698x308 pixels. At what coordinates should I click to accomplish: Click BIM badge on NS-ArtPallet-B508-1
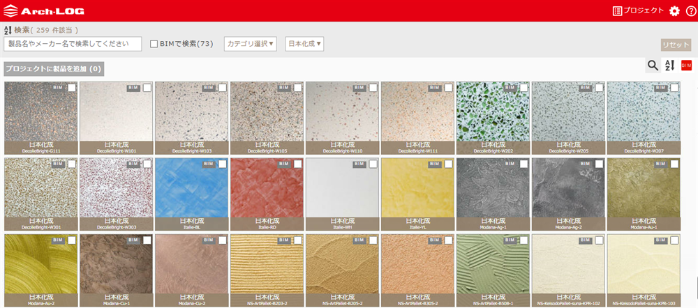coord(510,240)
